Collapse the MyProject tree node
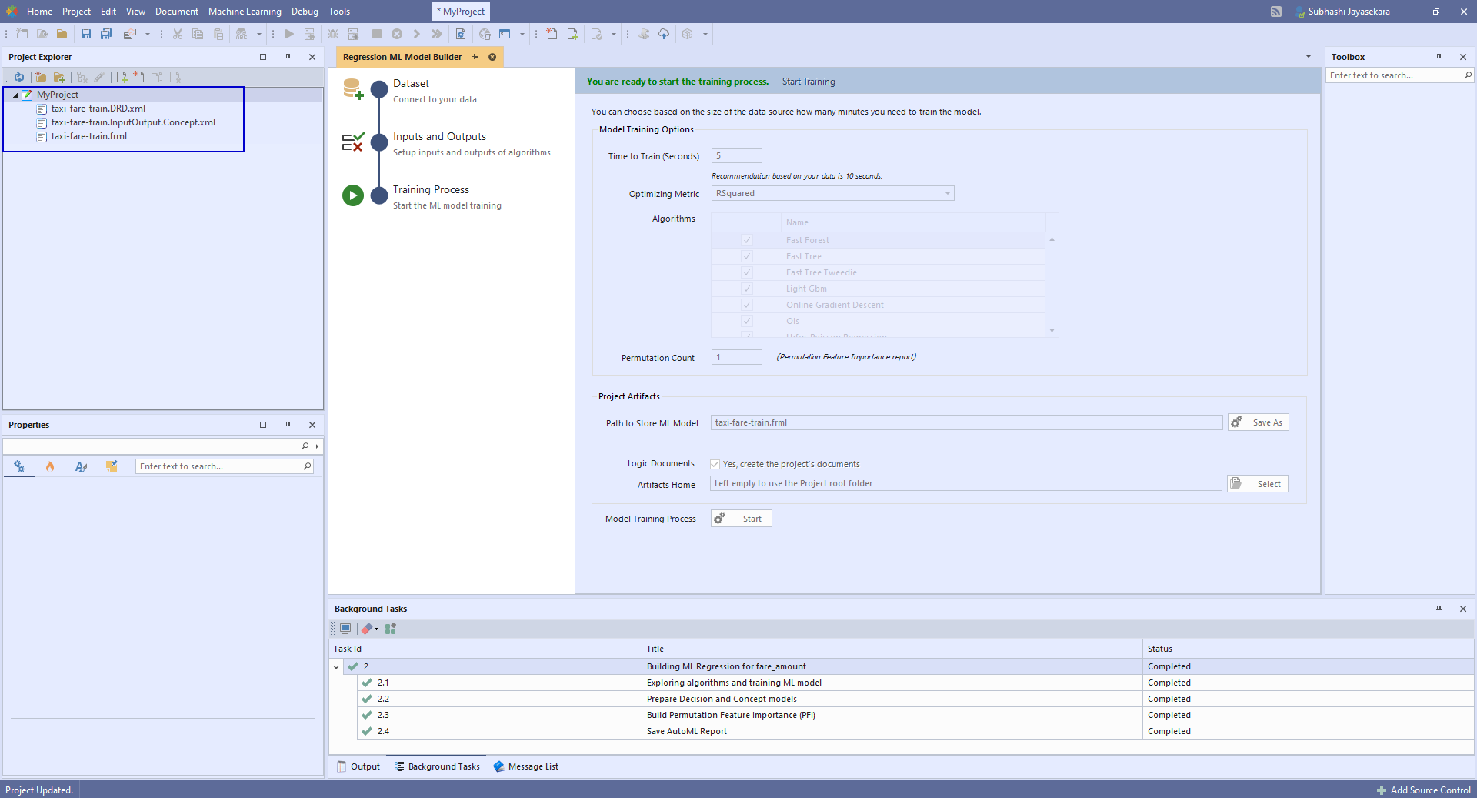This screenshot has width=1477, height=798. point(16,95)
